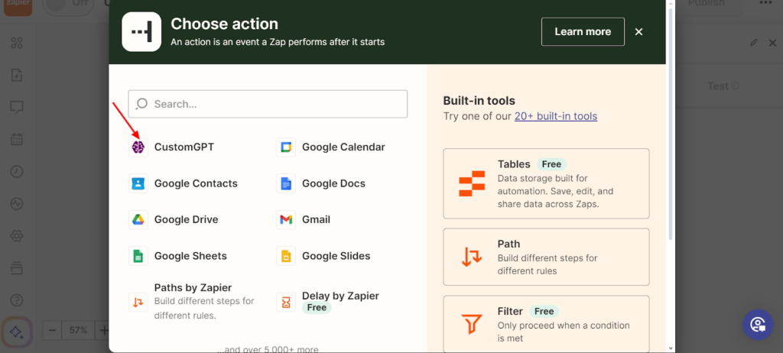Open the Tables built-in tool icon
Viewport: 783px width, 353px height.
pos(472,183)
